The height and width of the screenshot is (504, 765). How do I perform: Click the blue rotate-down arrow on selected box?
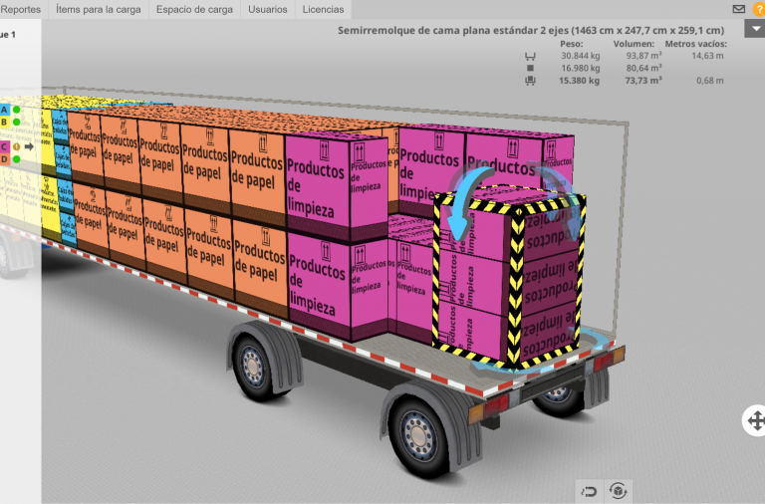pos(464,202)
